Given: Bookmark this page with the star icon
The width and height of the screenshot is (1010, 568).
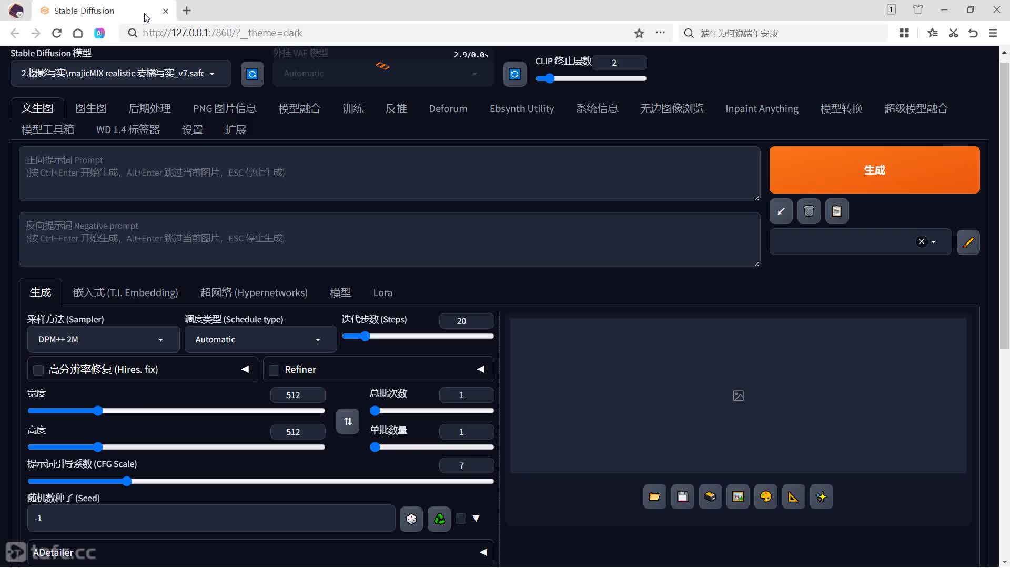Looking at the screenshot, I should 639,33.
